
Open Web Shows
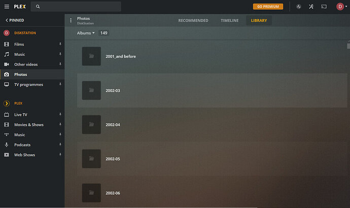pyautogui.click(x=24, y=155)
